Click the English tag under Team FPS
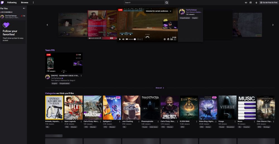 coord(54,83)
